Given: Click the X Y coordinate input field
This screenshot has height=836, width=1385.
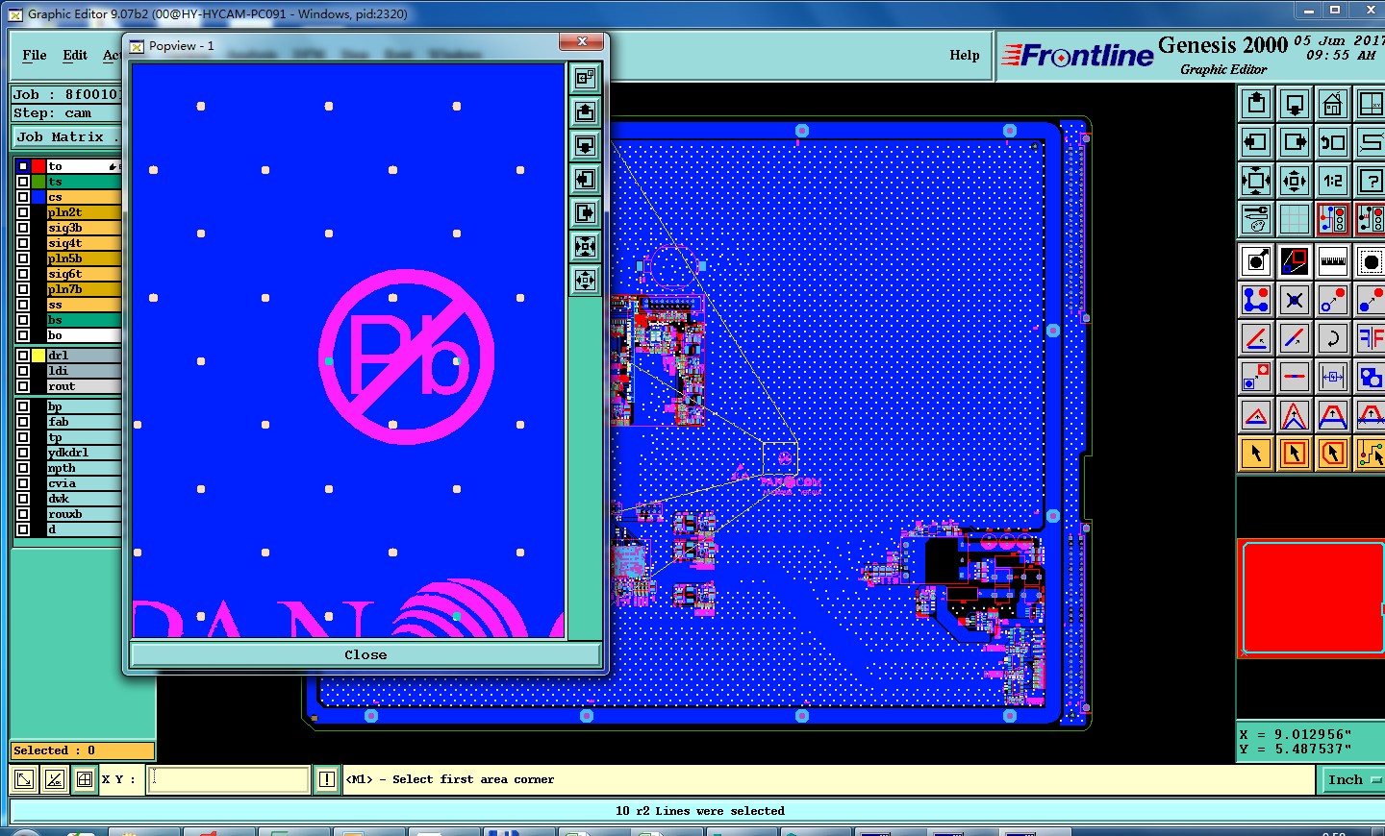Looking at the screenshot, I should point(228,779).
